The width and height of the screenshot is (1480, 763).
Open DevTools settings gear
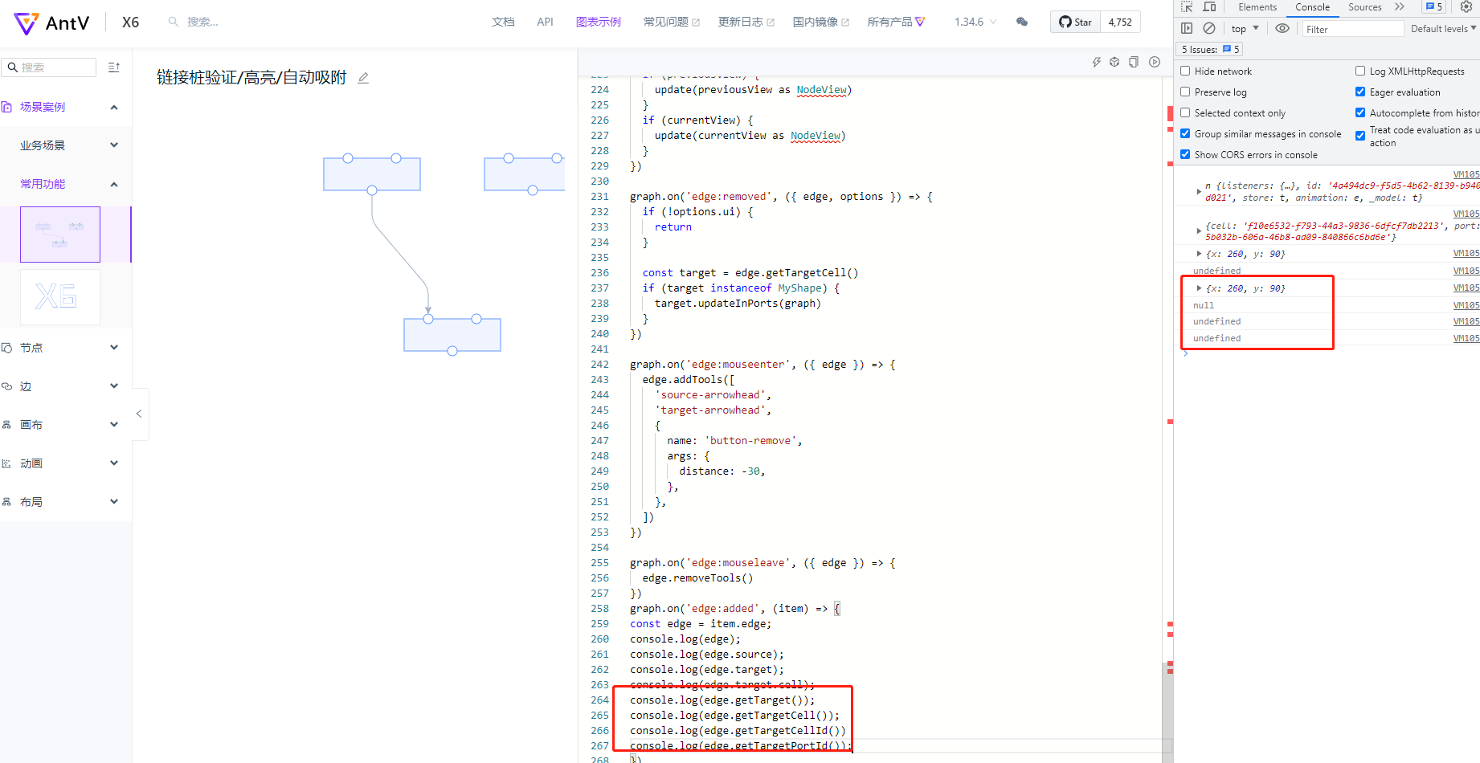(x=1465, y=7)
